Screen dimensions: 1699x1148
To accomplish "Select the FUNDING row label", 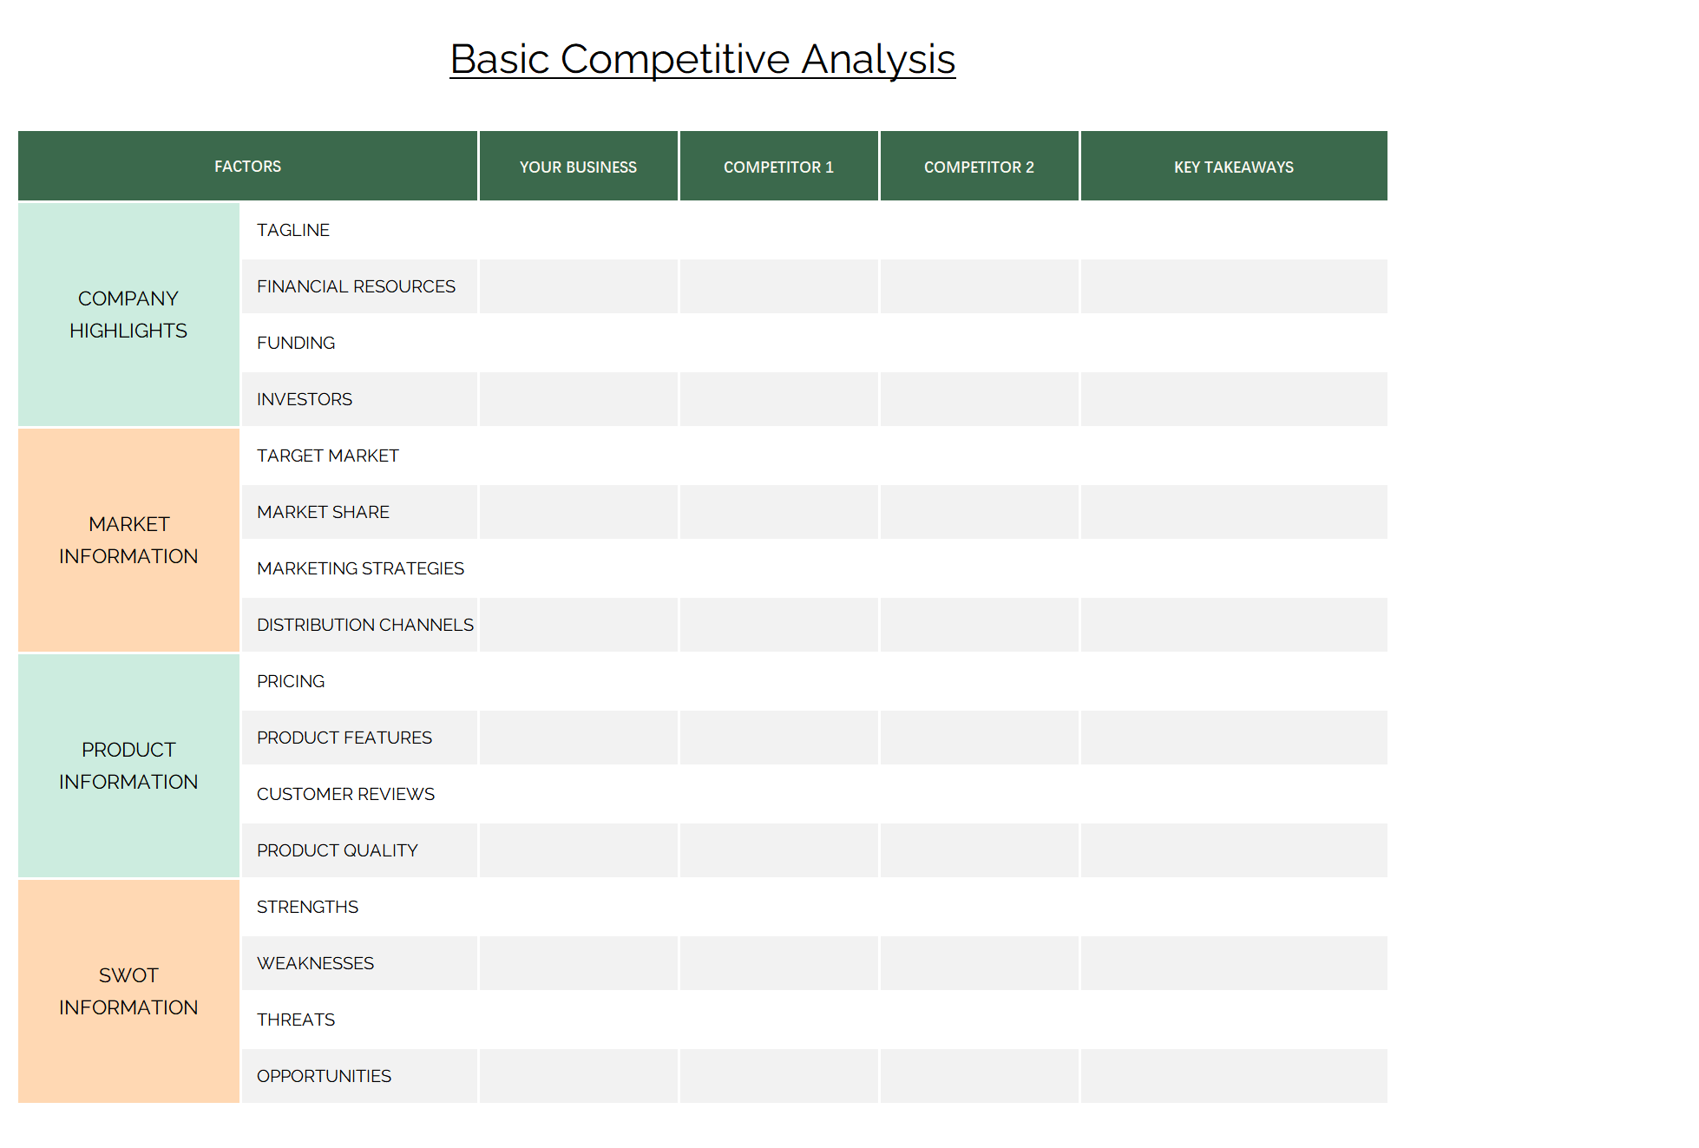I will click(x=296, y=343).
